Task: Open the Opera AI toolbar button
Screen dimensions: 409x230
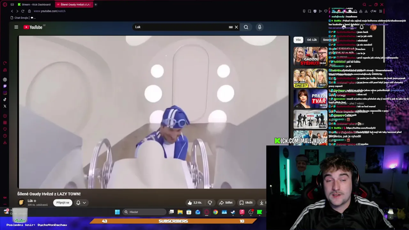Action: (374, 11)
